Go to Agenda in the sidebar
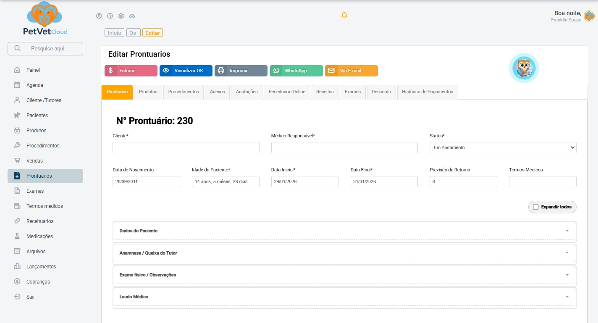Viewport: 598px width, 323px height. click(34, 85)
